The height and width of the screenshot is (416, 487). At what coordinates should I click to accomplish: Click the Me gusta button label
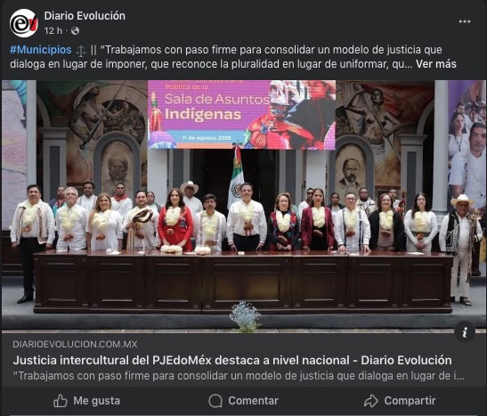[x=96, y=401]
